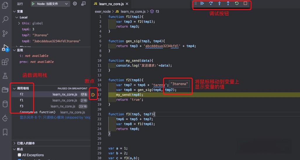Select variable tmp8 in Local scope
Image resolution: width=300 pixels, height=160 pixels.
[51, 41]
